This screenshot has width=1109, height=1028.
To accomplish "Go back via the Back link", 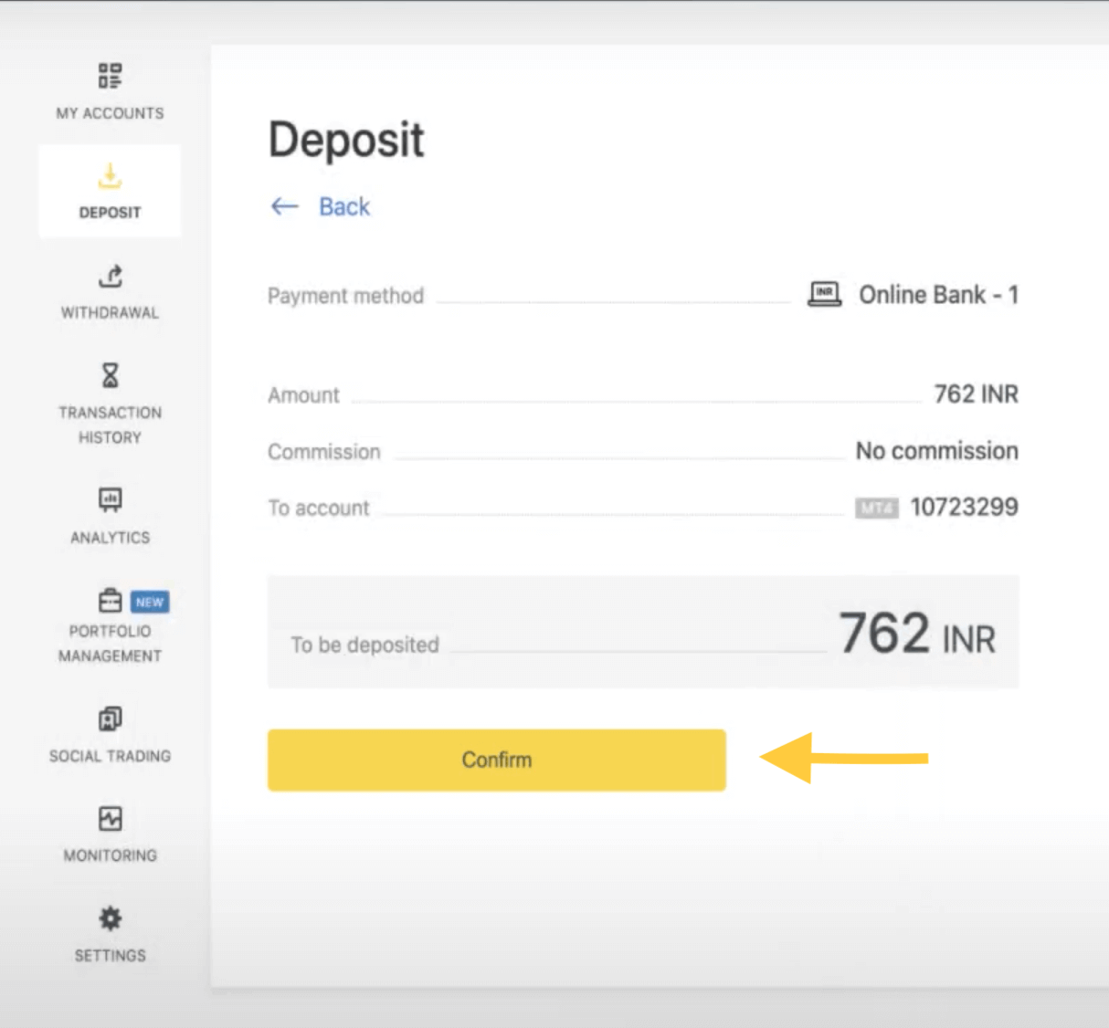I will point(344,206).
